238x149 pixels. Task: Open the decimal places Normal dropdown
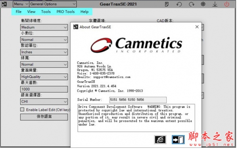44,40
